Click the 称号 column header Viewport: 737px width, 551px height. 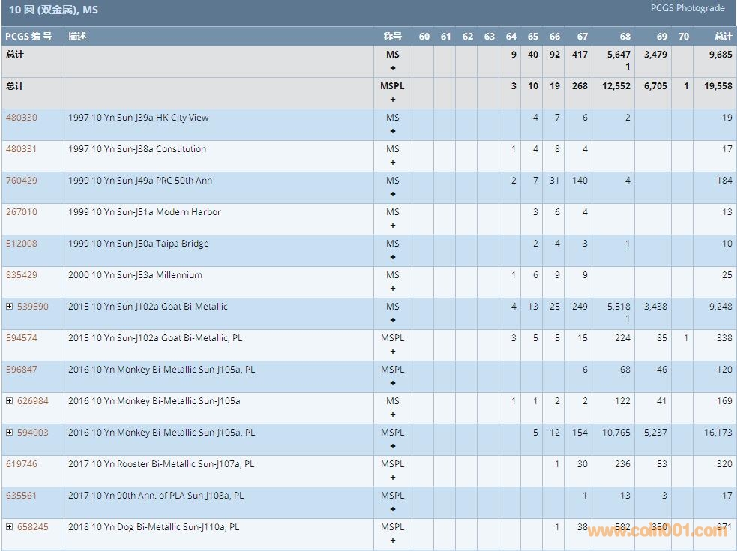click(x=393, y=36)
